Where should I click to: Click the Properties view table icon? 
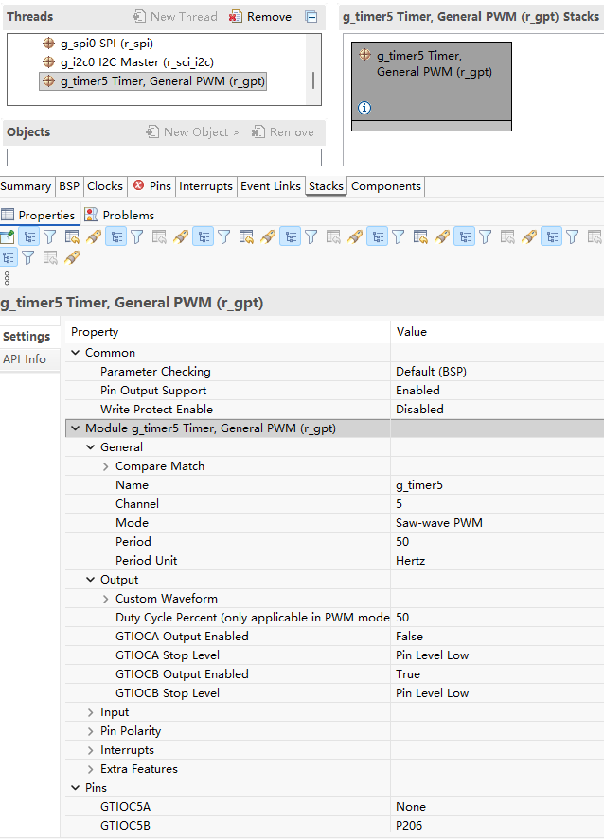tap(8, 215)
